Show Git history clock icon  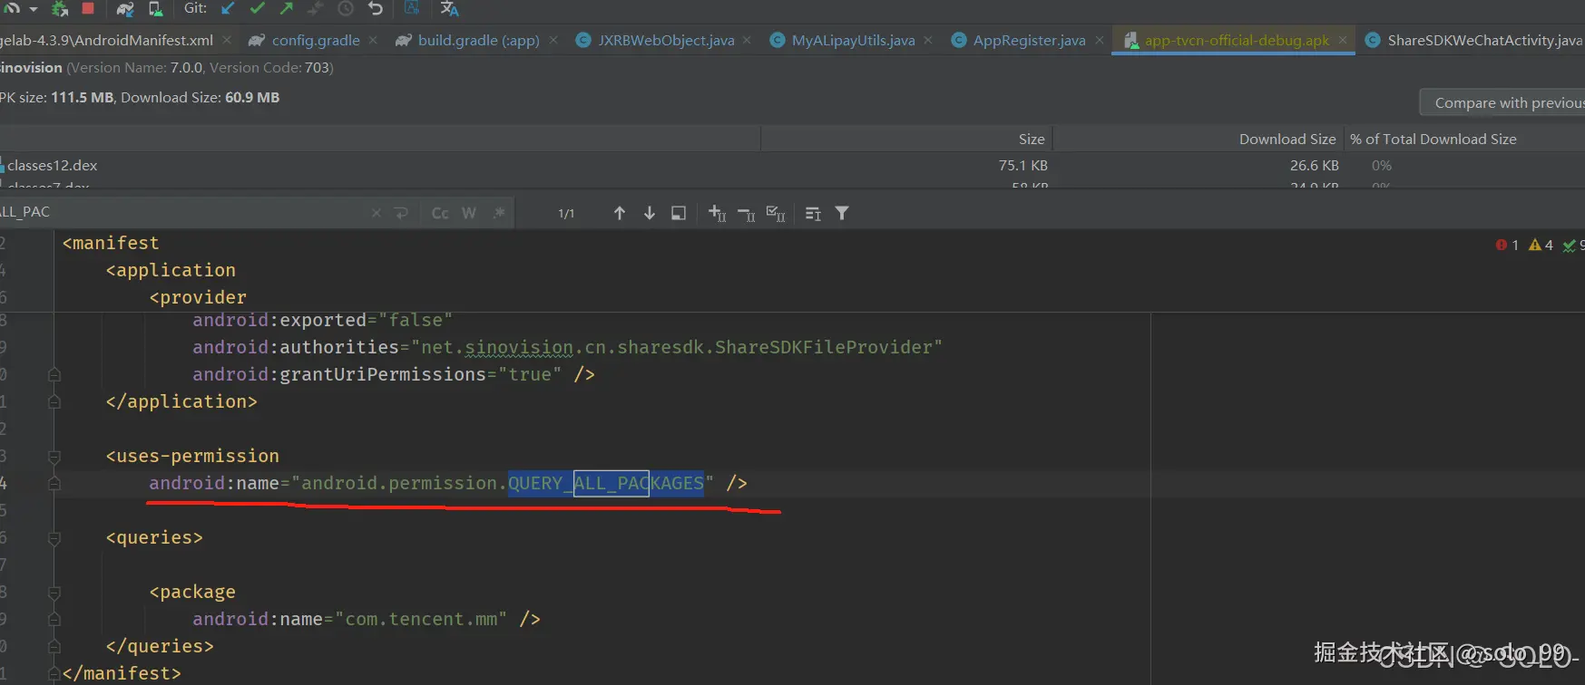[x=346, y=8]
